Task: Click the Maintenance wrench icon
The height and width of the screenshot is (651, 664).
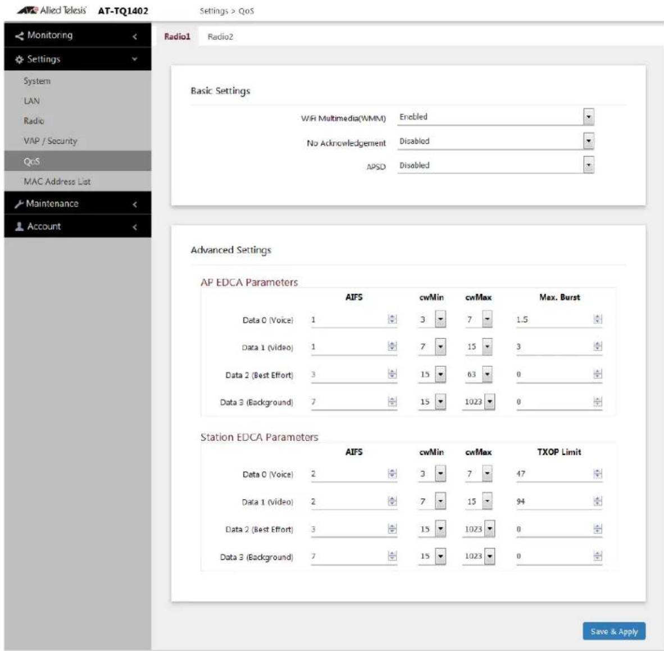Action: pos(19,204)
